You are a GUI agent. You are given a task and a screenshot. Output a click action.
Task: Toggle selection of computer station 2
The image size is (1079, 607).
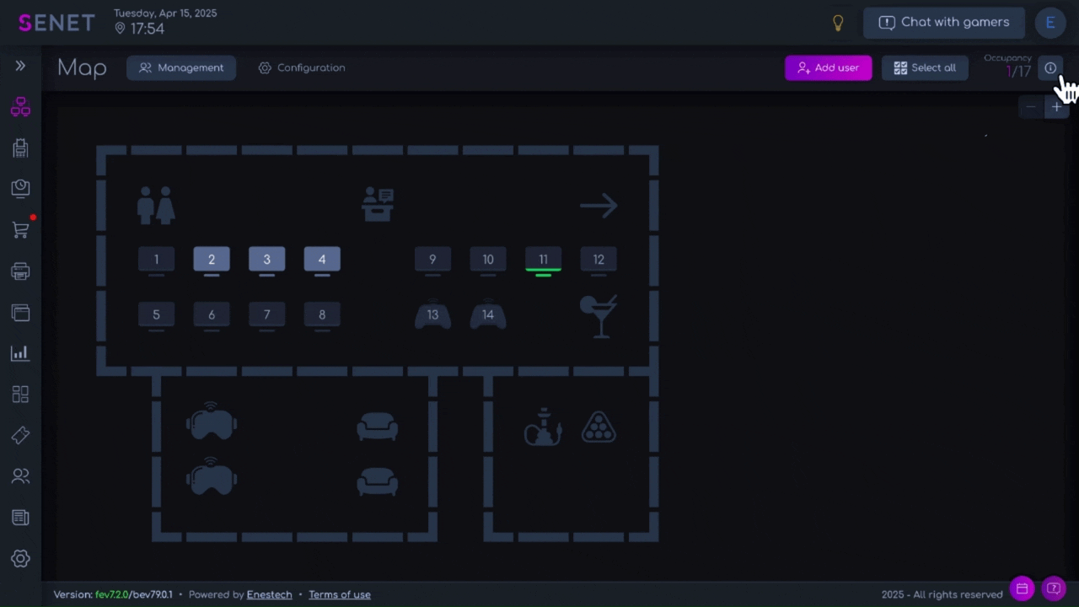[x=212, y=260]
